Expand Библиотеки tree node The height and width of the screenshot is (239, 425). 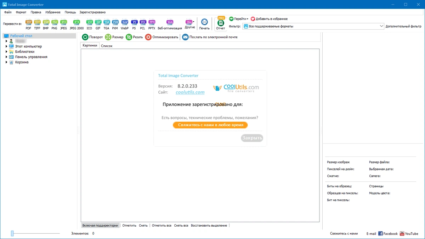tap(6, 52)
